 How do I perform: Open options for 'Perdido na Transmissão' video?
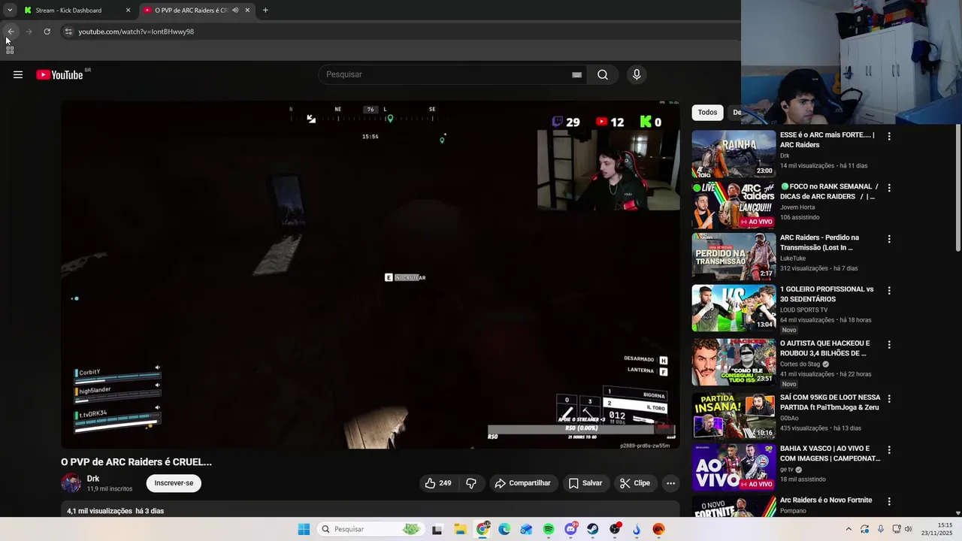pyautogui.click(x=889, y=239)
